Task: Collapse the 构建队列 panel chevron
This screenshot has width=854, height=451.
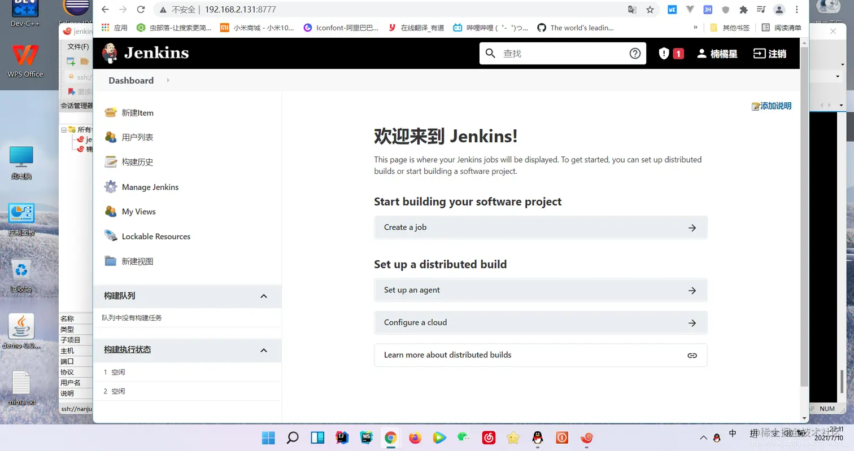Action: click(x=263, y=296)
